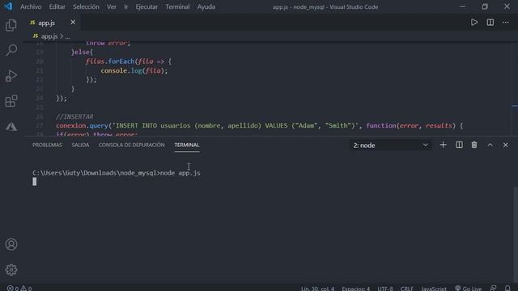Close the app.js editor tab
The image size is (518, 291).
[x=73, y=23]
